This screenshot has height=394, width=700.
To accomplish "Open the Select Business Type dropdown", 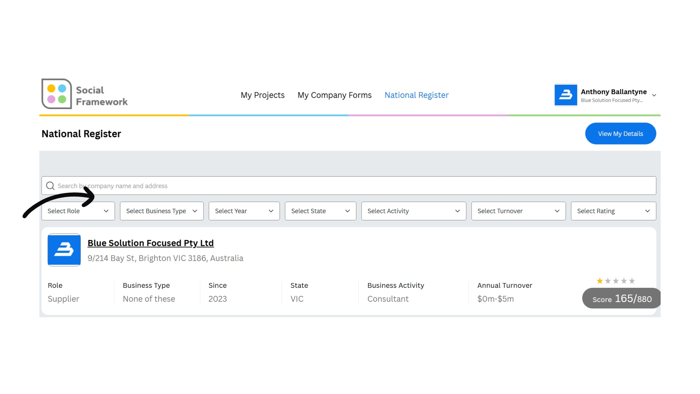I will point(162,211).
